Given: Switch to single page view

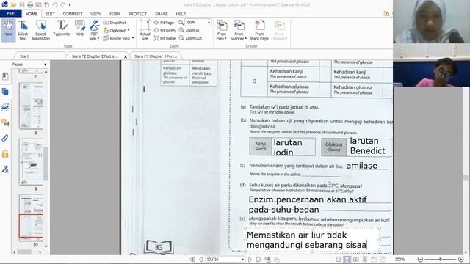Looking at the screenshot, I should tap(339, 259).
